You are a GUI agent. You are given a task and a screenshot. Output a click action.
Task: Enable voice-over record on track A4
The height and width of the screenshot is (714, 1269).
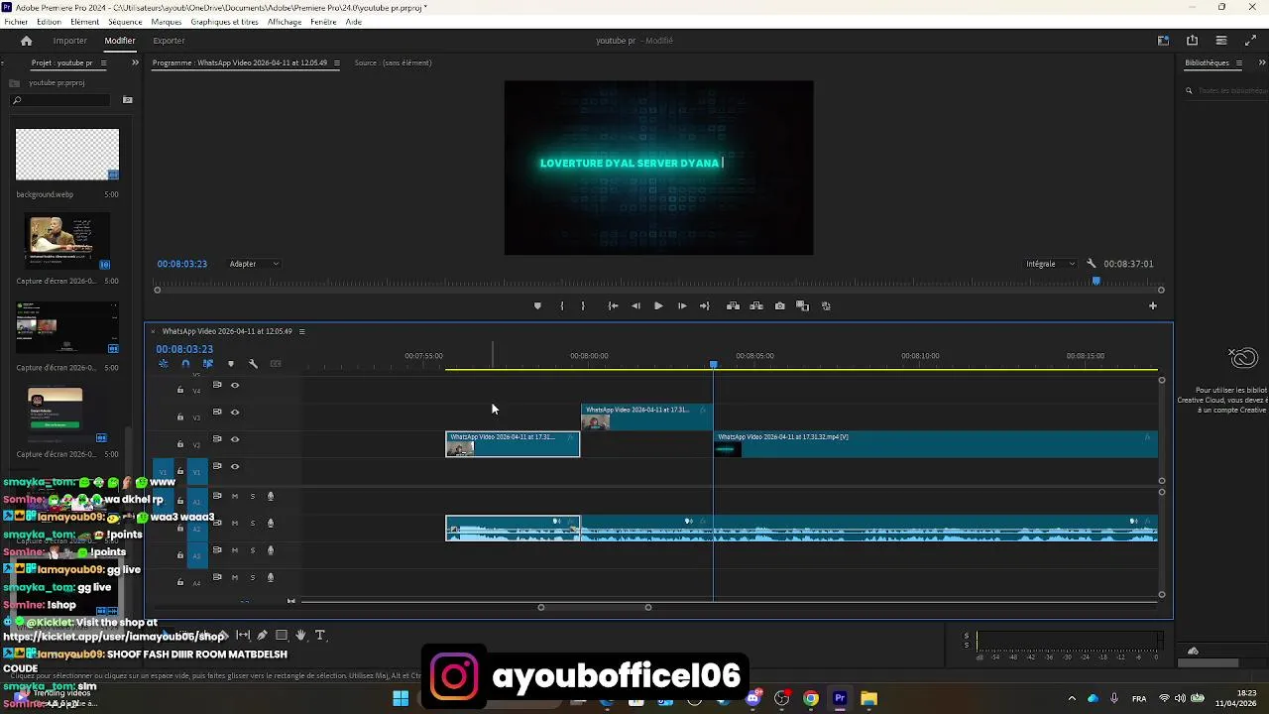click(271, 577)
